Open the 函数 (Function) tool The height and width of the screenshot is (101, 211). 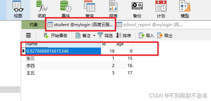tap(42, 9)
